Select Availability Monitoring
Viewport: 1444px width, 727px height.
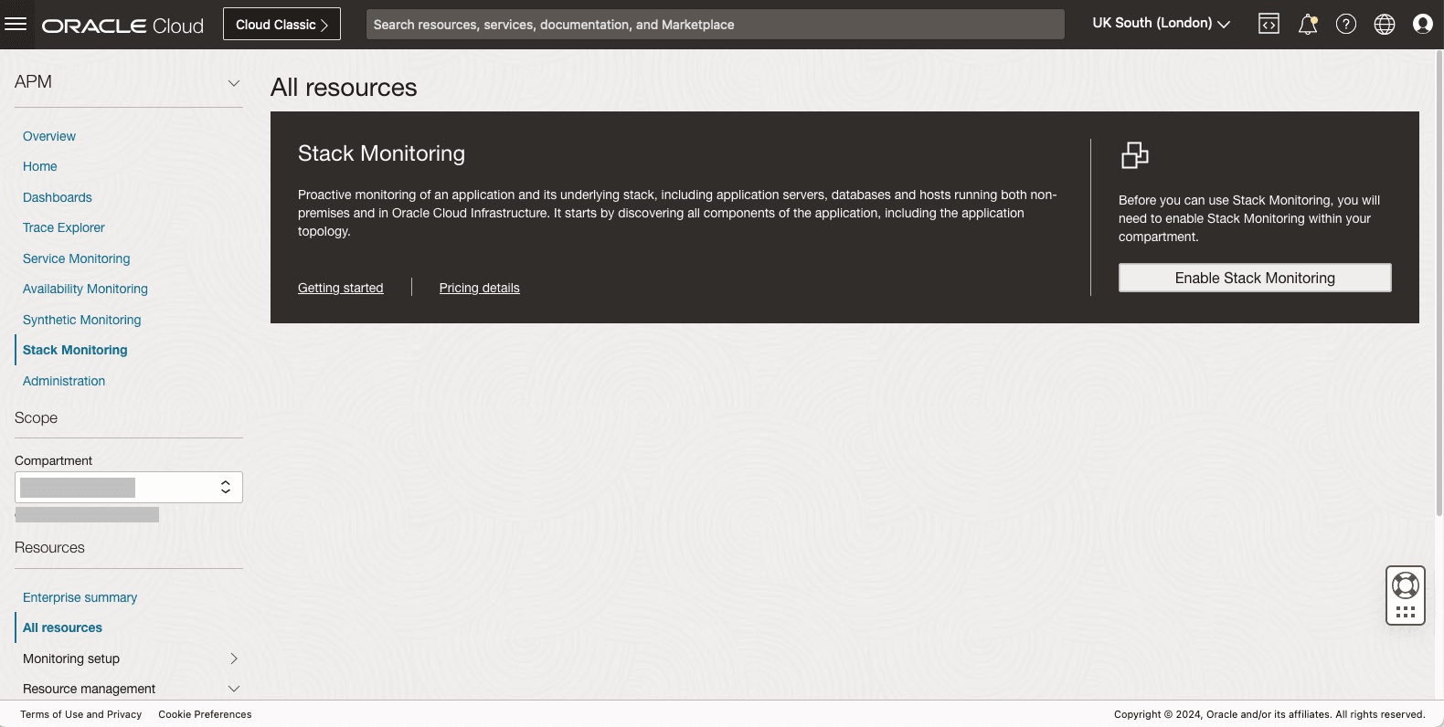(x=85, y=289)
